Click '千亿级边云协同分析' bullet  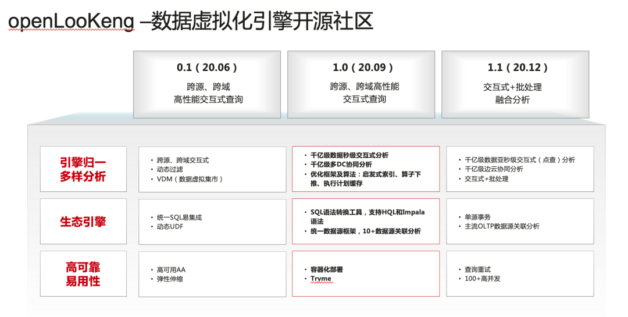[494, 169]
